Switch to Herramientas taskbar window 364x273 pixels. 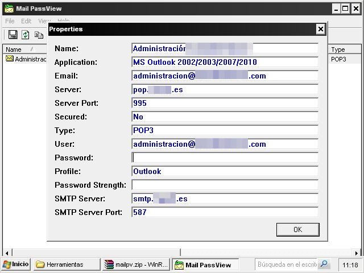tap(65, 264)
